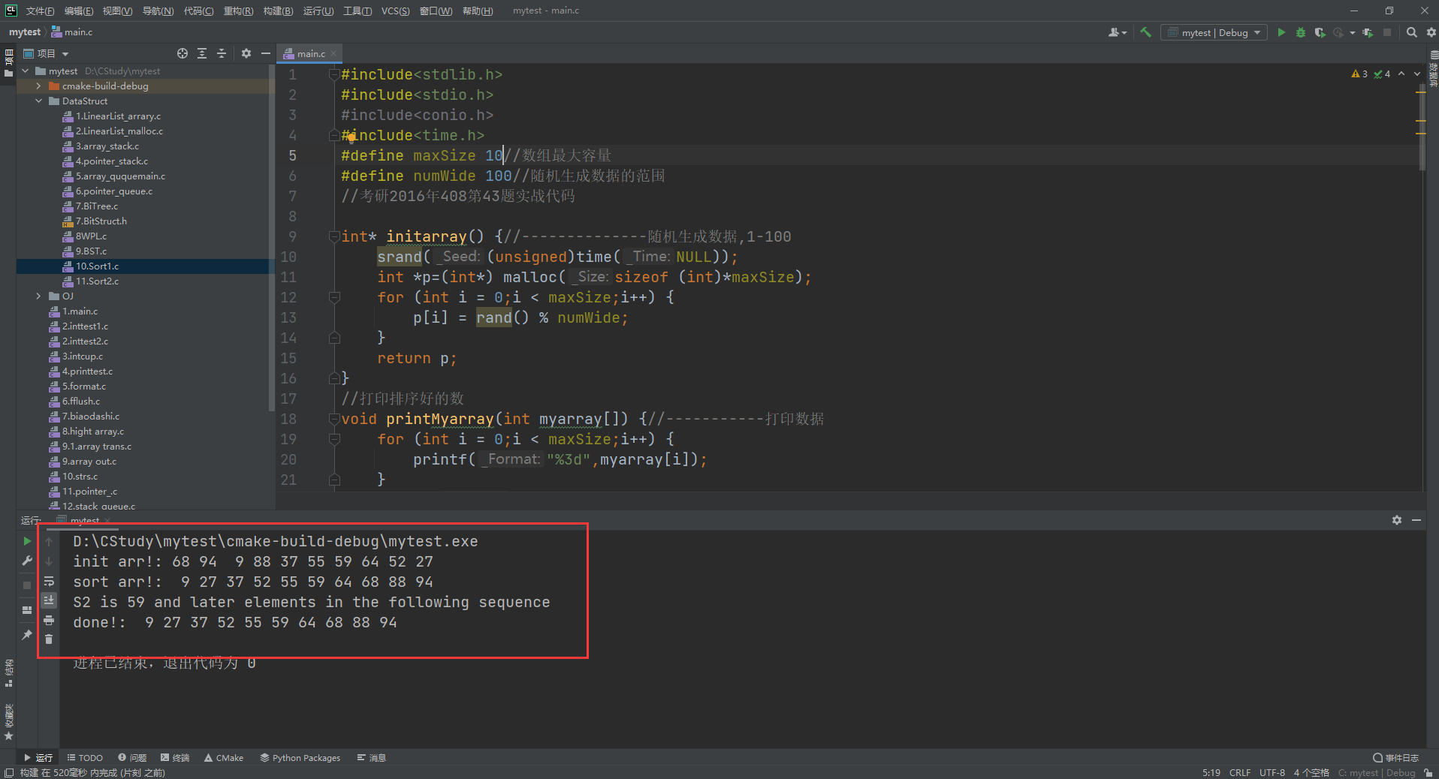Hide the project tool window
Screen dimensions: 1439x779
tap(265, 53)
